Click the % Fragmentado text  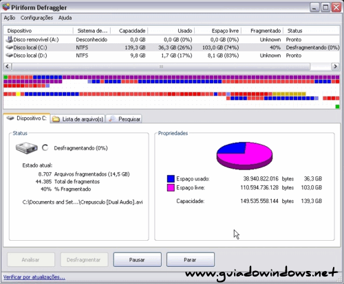click(x=73, y=189)
